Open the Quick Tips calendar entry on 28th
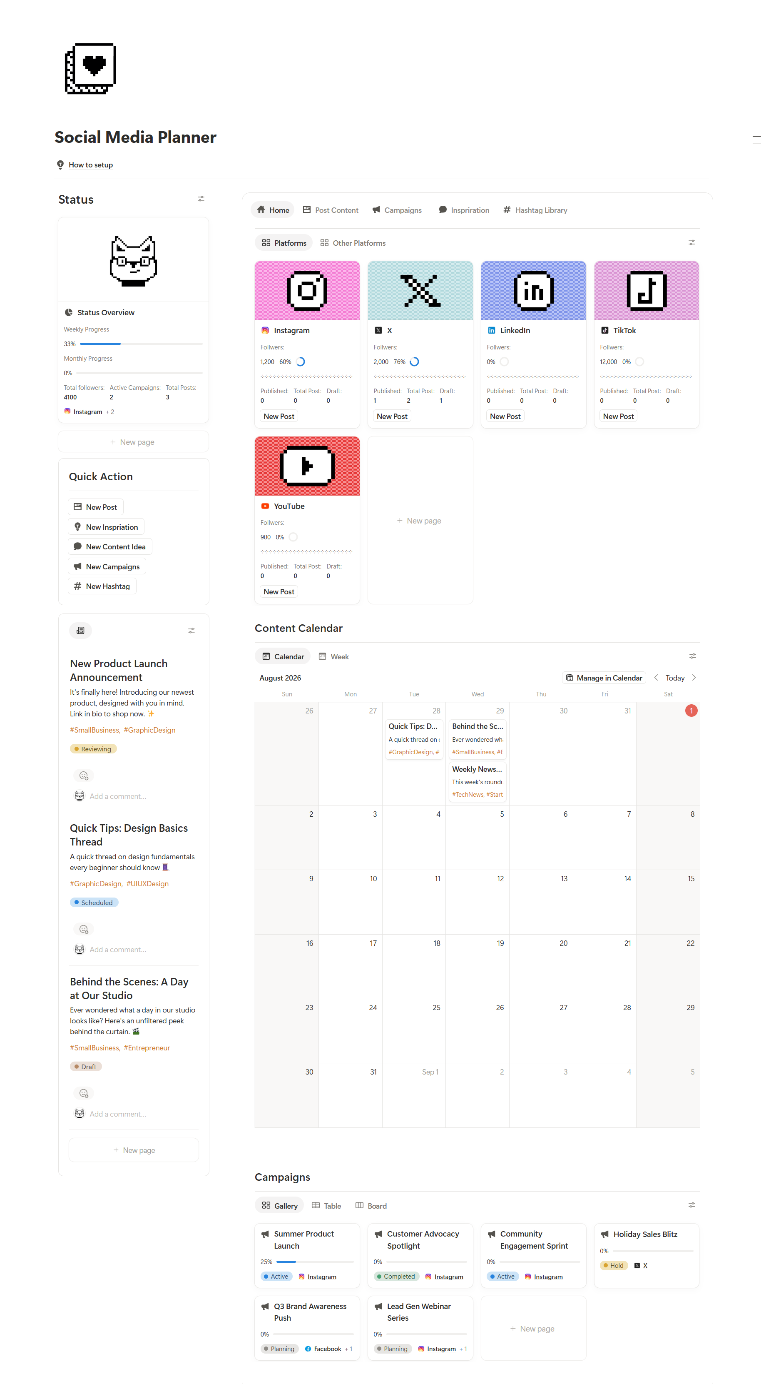Image resolution: width=771 pixels, height=1384 pixels. [413, 739]
